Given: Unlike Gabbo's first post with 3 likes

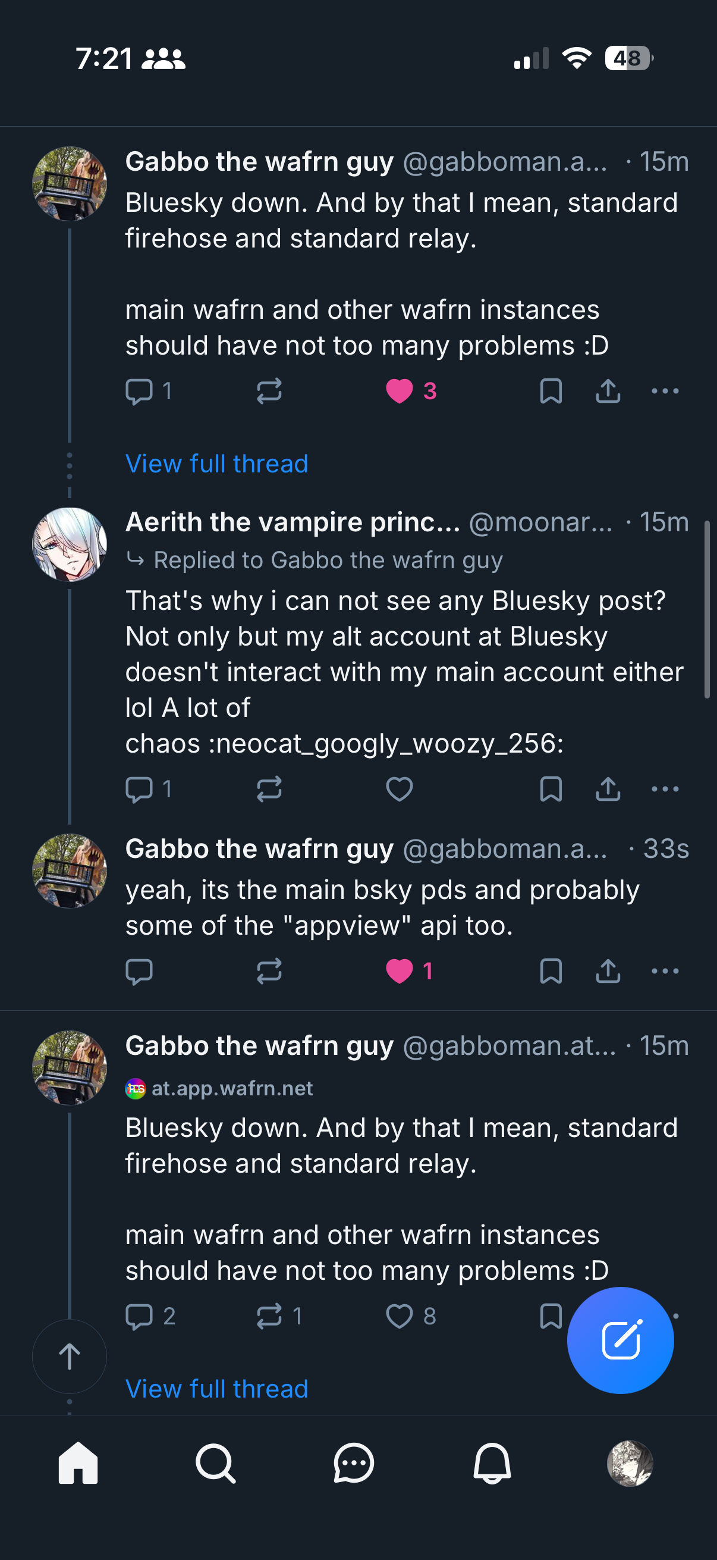Looking at the screenshot, I should point(400,391).
